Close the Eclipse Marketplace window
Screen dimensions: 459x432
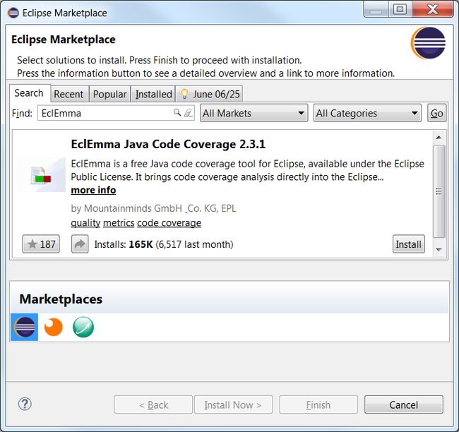433,9
